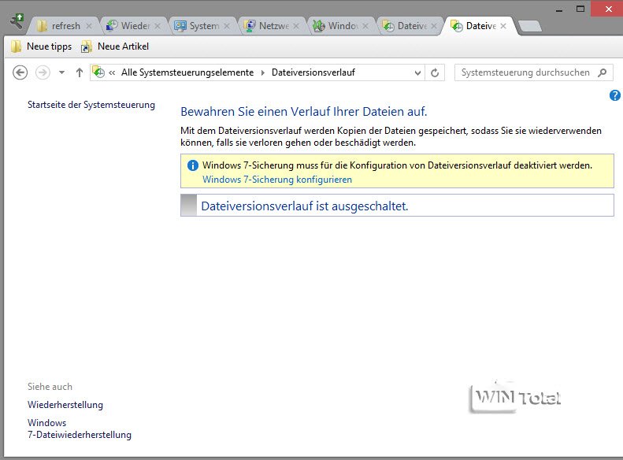This screenshot has width=623, height=460.
Task: Close the active Dateive tab
Action: (503, 26)
